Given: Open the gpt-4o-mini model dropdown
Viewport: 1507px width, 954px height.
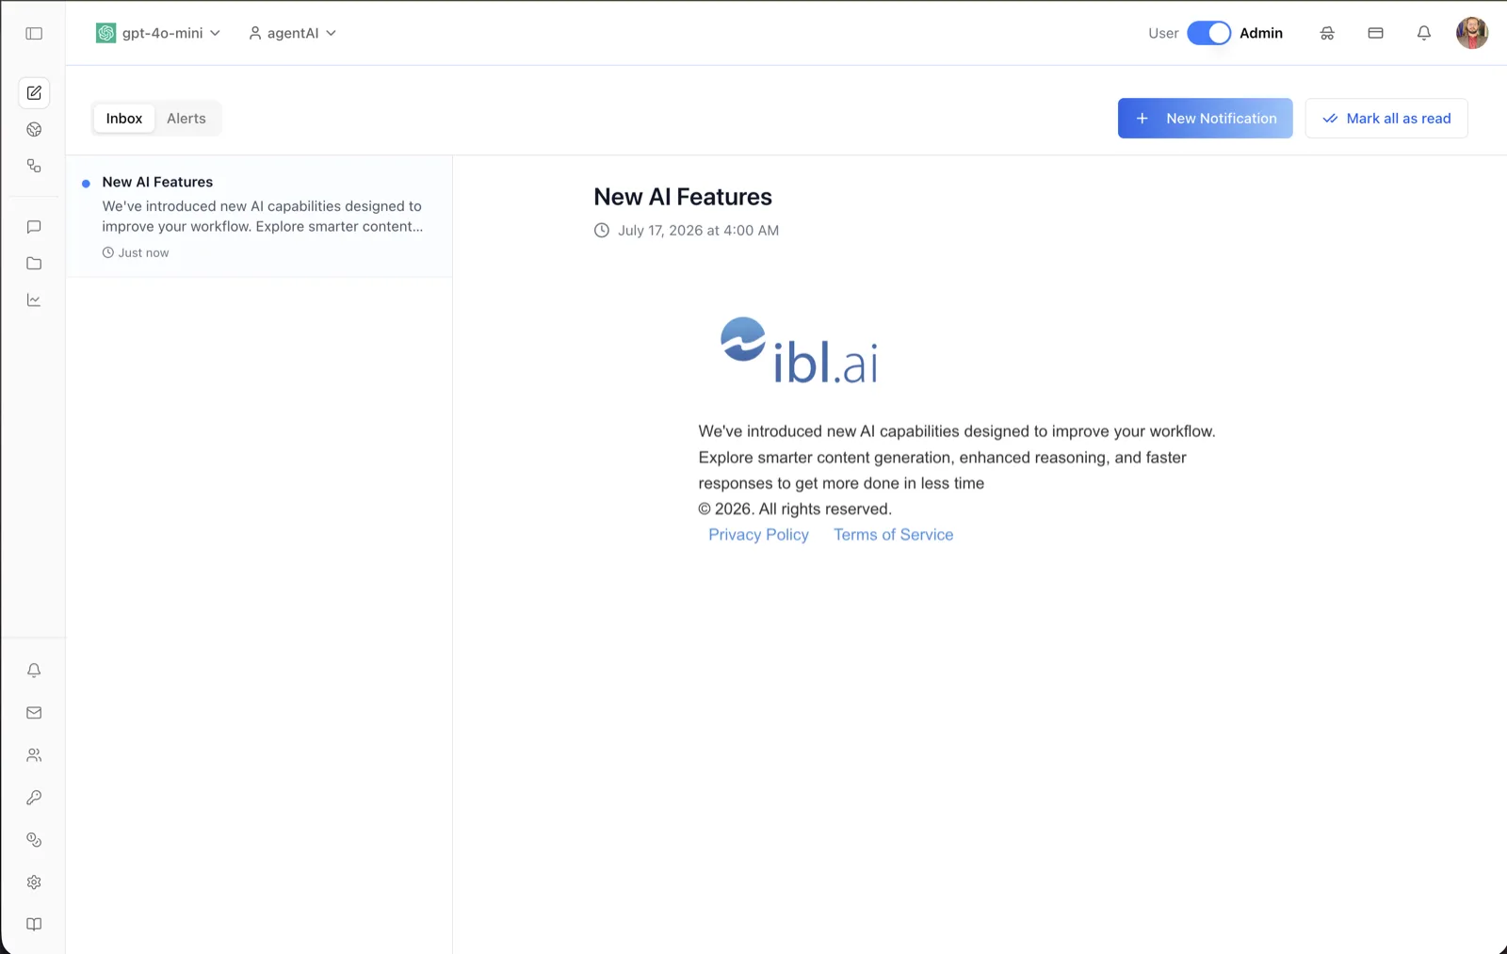Looking at the screenshot, I should tap(158, 33).
